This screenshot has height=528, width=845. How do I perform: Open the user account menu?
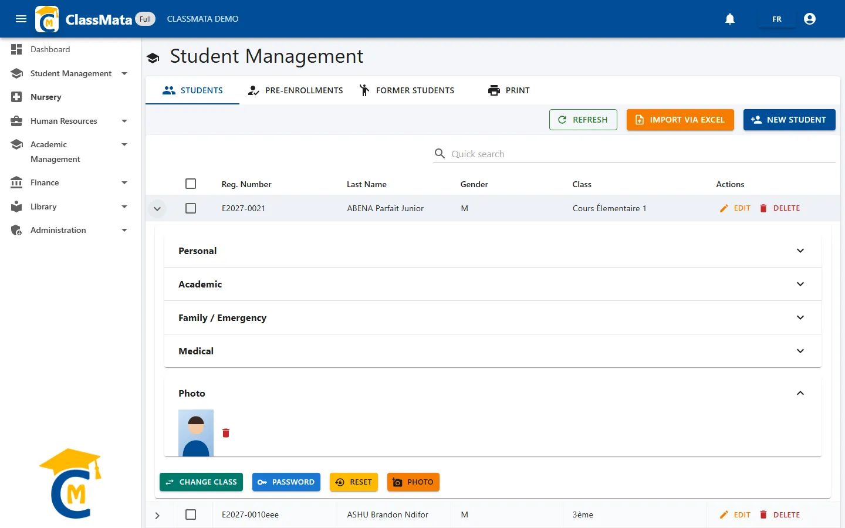tap(810, 19)
